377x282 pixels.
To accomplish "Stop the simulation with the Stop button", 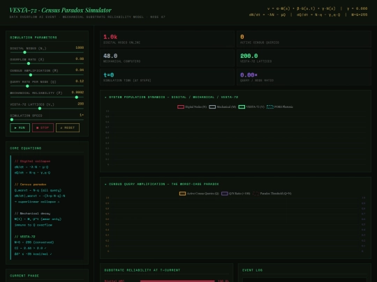I will pos(43,128).
